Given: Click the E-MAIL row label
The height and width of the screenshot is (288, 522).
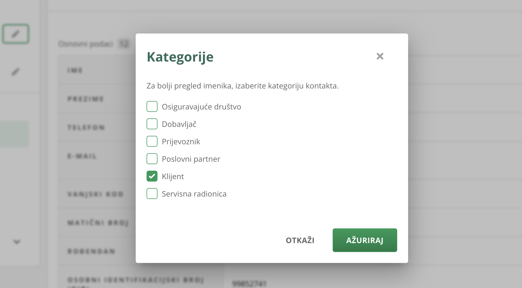Looking at the screenshot, I should tap(82, 156).
